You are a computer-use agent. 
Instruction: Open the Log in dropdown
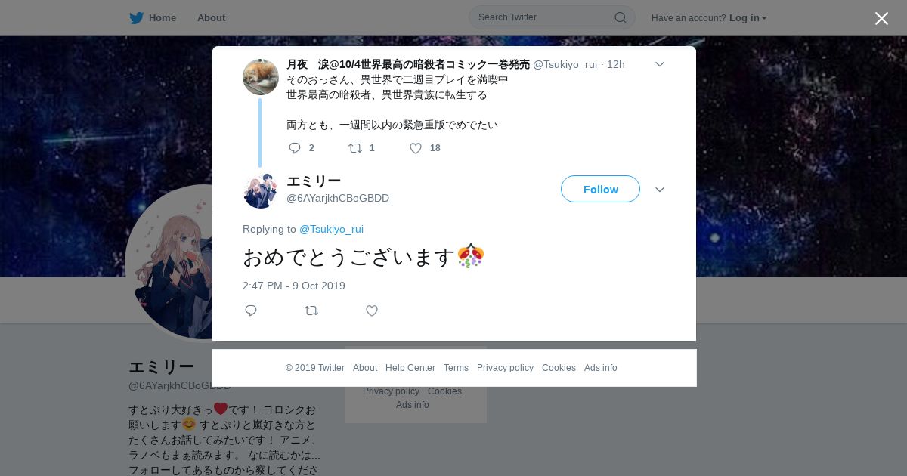[x=748, y=18]
